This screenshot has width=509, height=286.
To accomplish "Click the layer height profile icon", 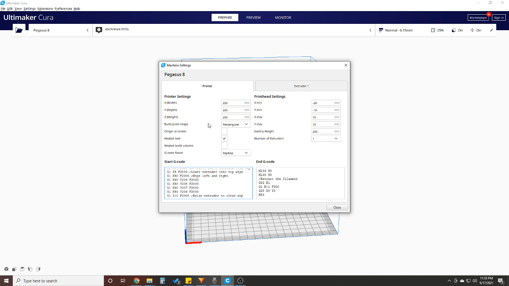I will tap(381, 30).
